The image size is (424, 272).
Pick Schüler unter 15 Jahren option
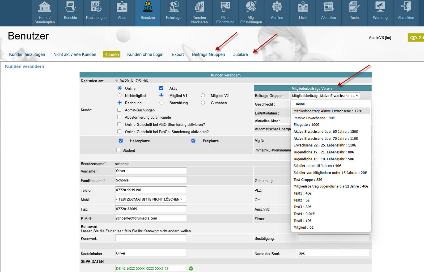click(x=317, y=166)
